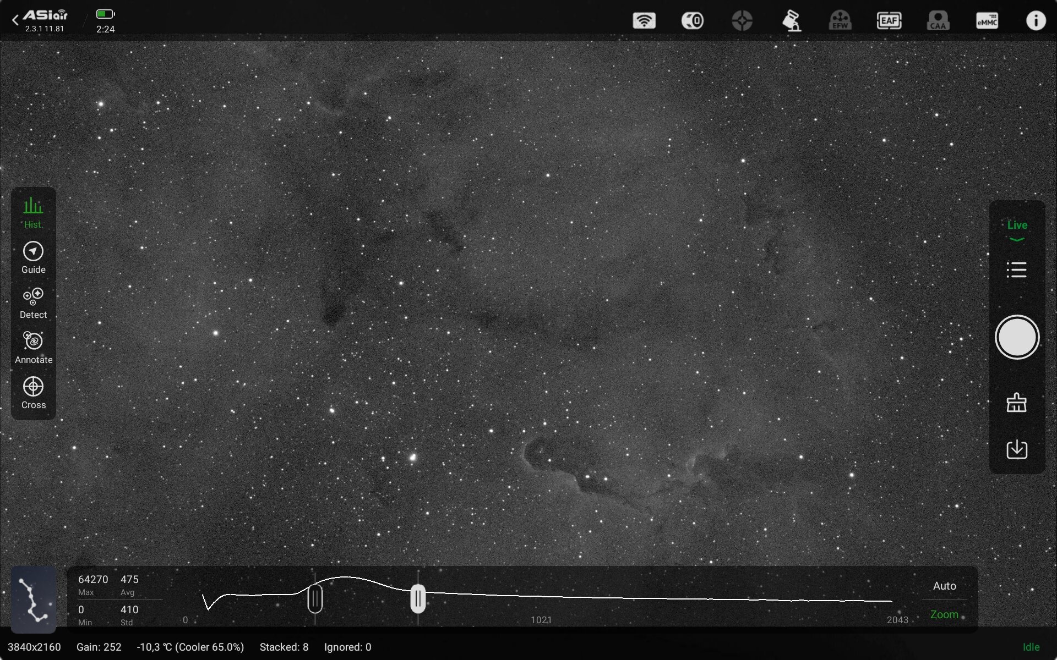Toggle the Hist. histogram panel
The height and width of the screenshot is (660, 1057).
(33, 212)
